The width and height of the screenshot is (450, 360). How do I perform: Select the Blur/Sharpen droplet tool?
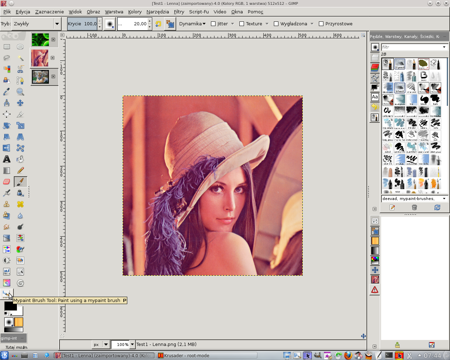point(20,216)
